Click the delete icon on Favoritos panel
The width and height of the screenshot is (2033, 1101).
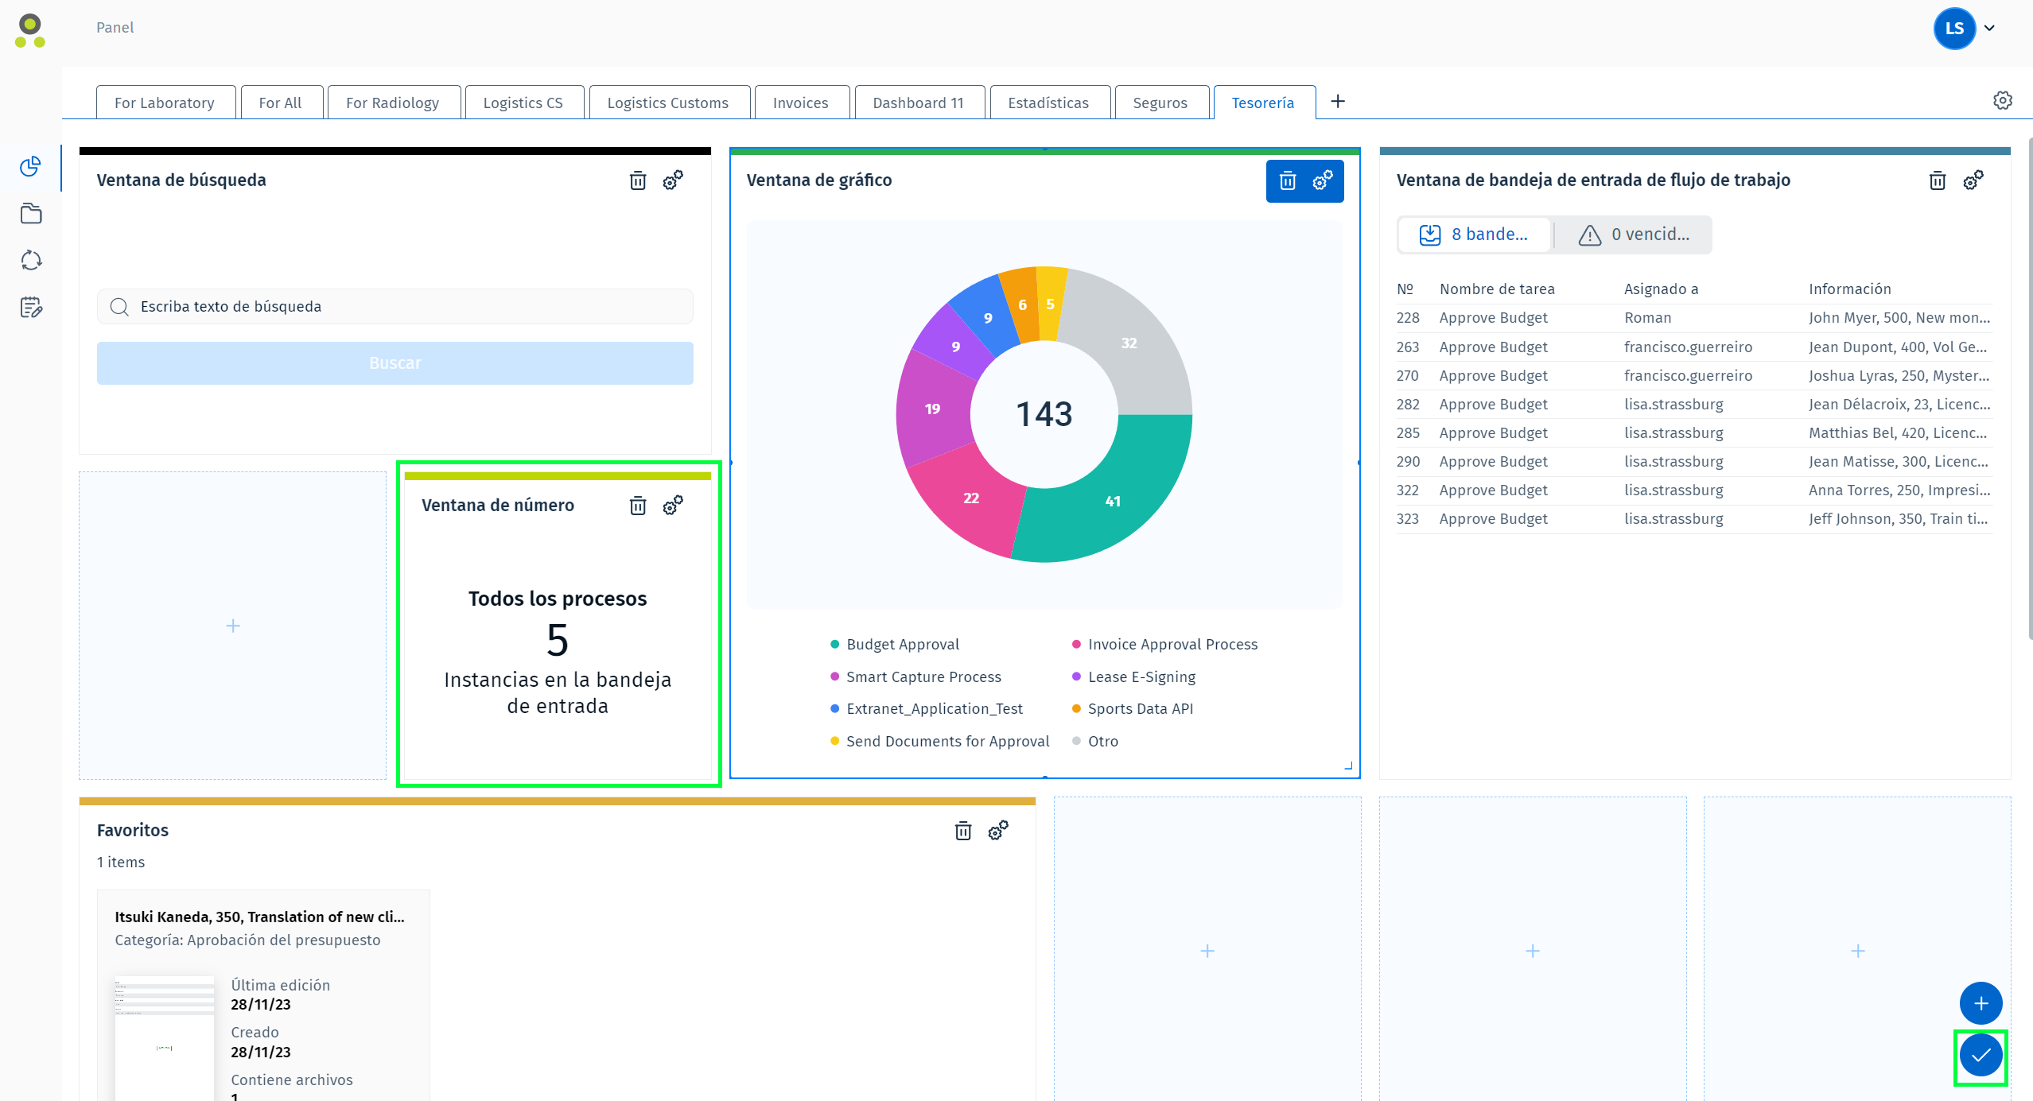(x=963, y=828)
